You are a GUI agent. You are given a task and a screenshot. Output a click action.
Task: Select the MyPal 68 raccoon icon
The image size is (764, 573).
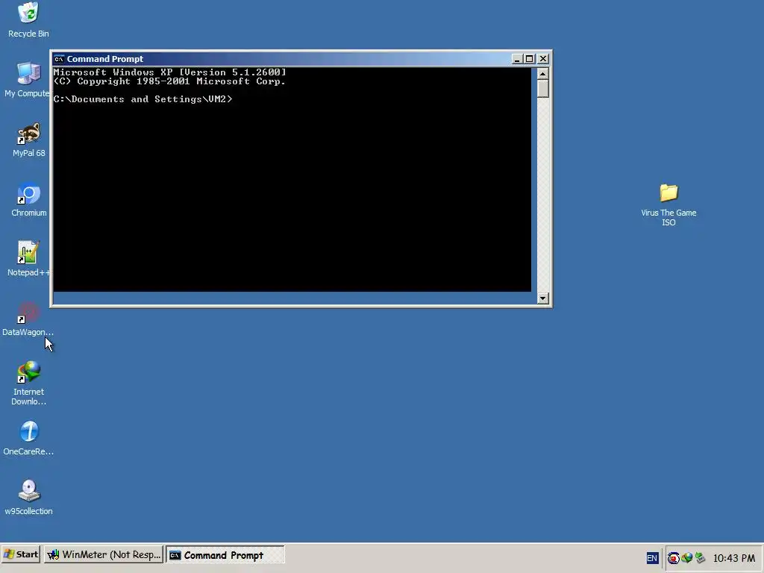[28, 134]
